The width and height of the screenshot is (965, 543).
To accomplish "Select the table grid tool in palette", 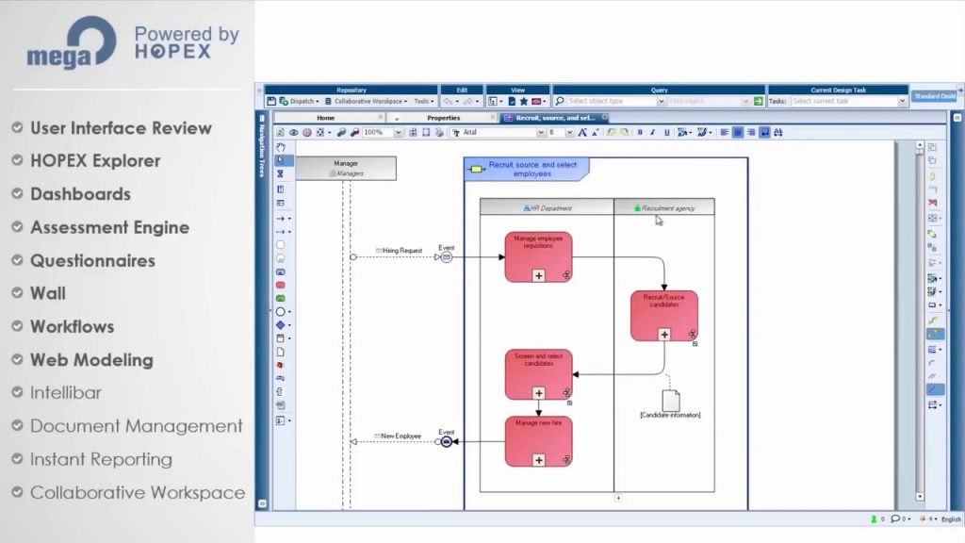I will pyautogui.click(x=281, y=203).
